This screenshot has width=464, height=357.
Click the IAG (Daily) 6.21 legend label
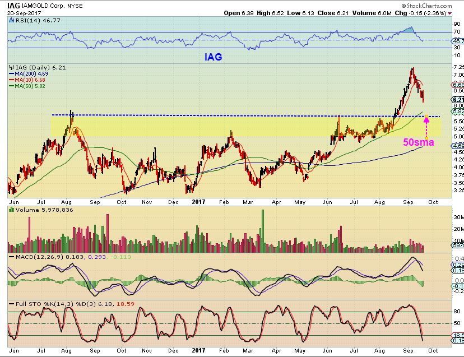pos(40,67)
